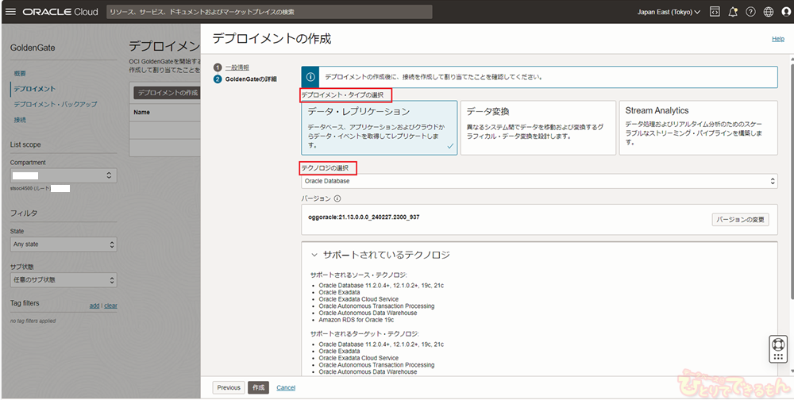Open the help question mark icon
The image size is (794, 400).
point(750,12)
